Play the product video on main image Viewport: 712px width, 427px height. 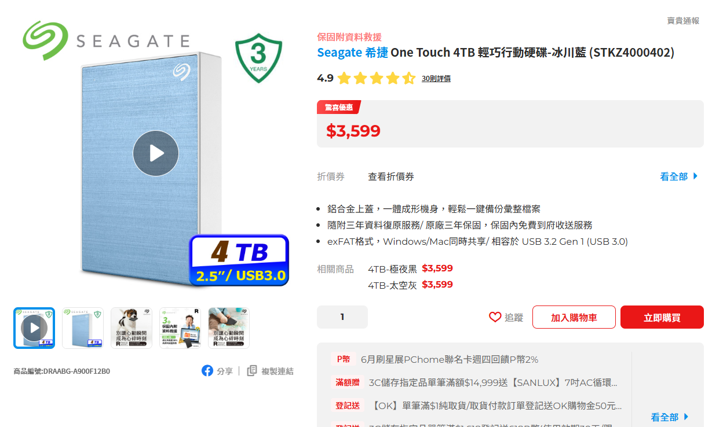(156, 153)
